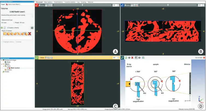This screenshot has width=206, height=111.
Task: Click the highlighted shading icon in 3D view toolbar
Action: tap(136, 58)
